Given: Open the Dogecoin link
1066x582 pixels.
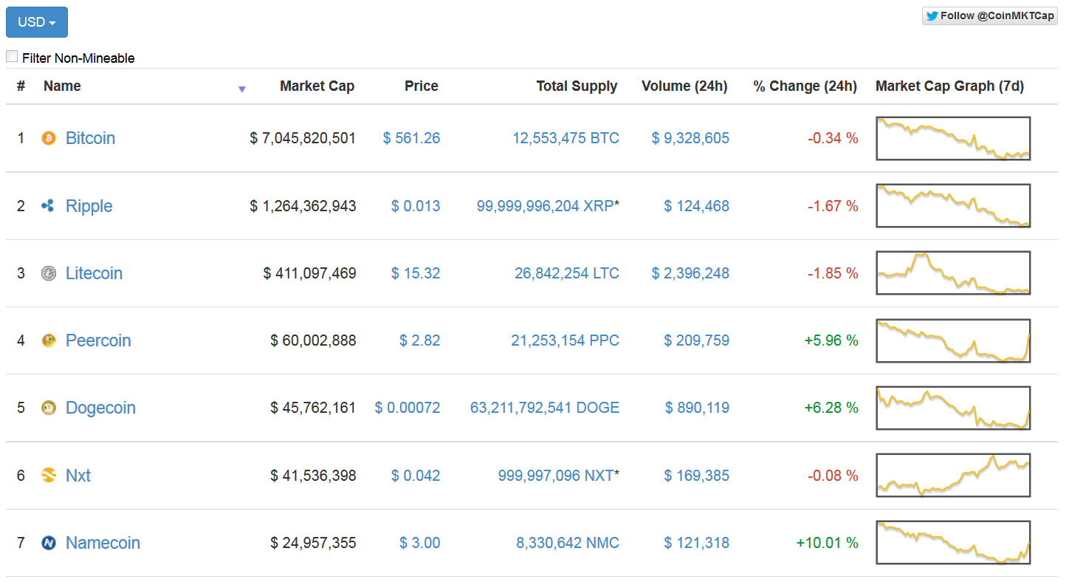Looking at the screenshot, I should (x=100, y=408).
